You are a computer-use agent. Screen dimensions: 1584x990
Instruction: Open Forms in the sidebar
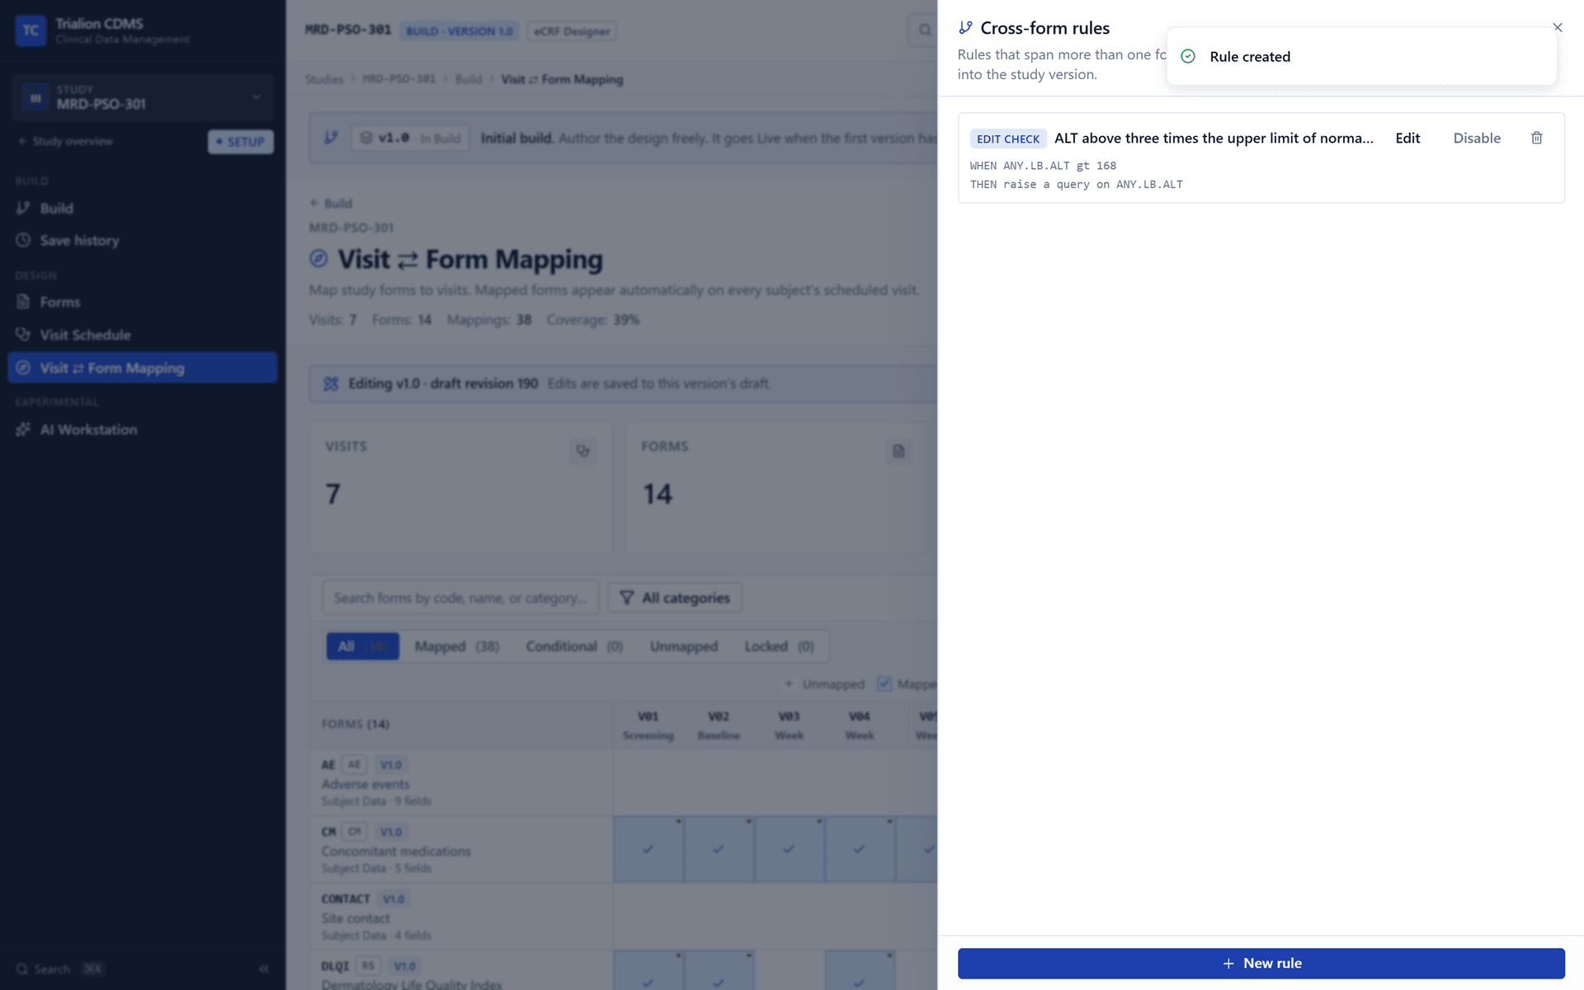[x=142, y=303]
